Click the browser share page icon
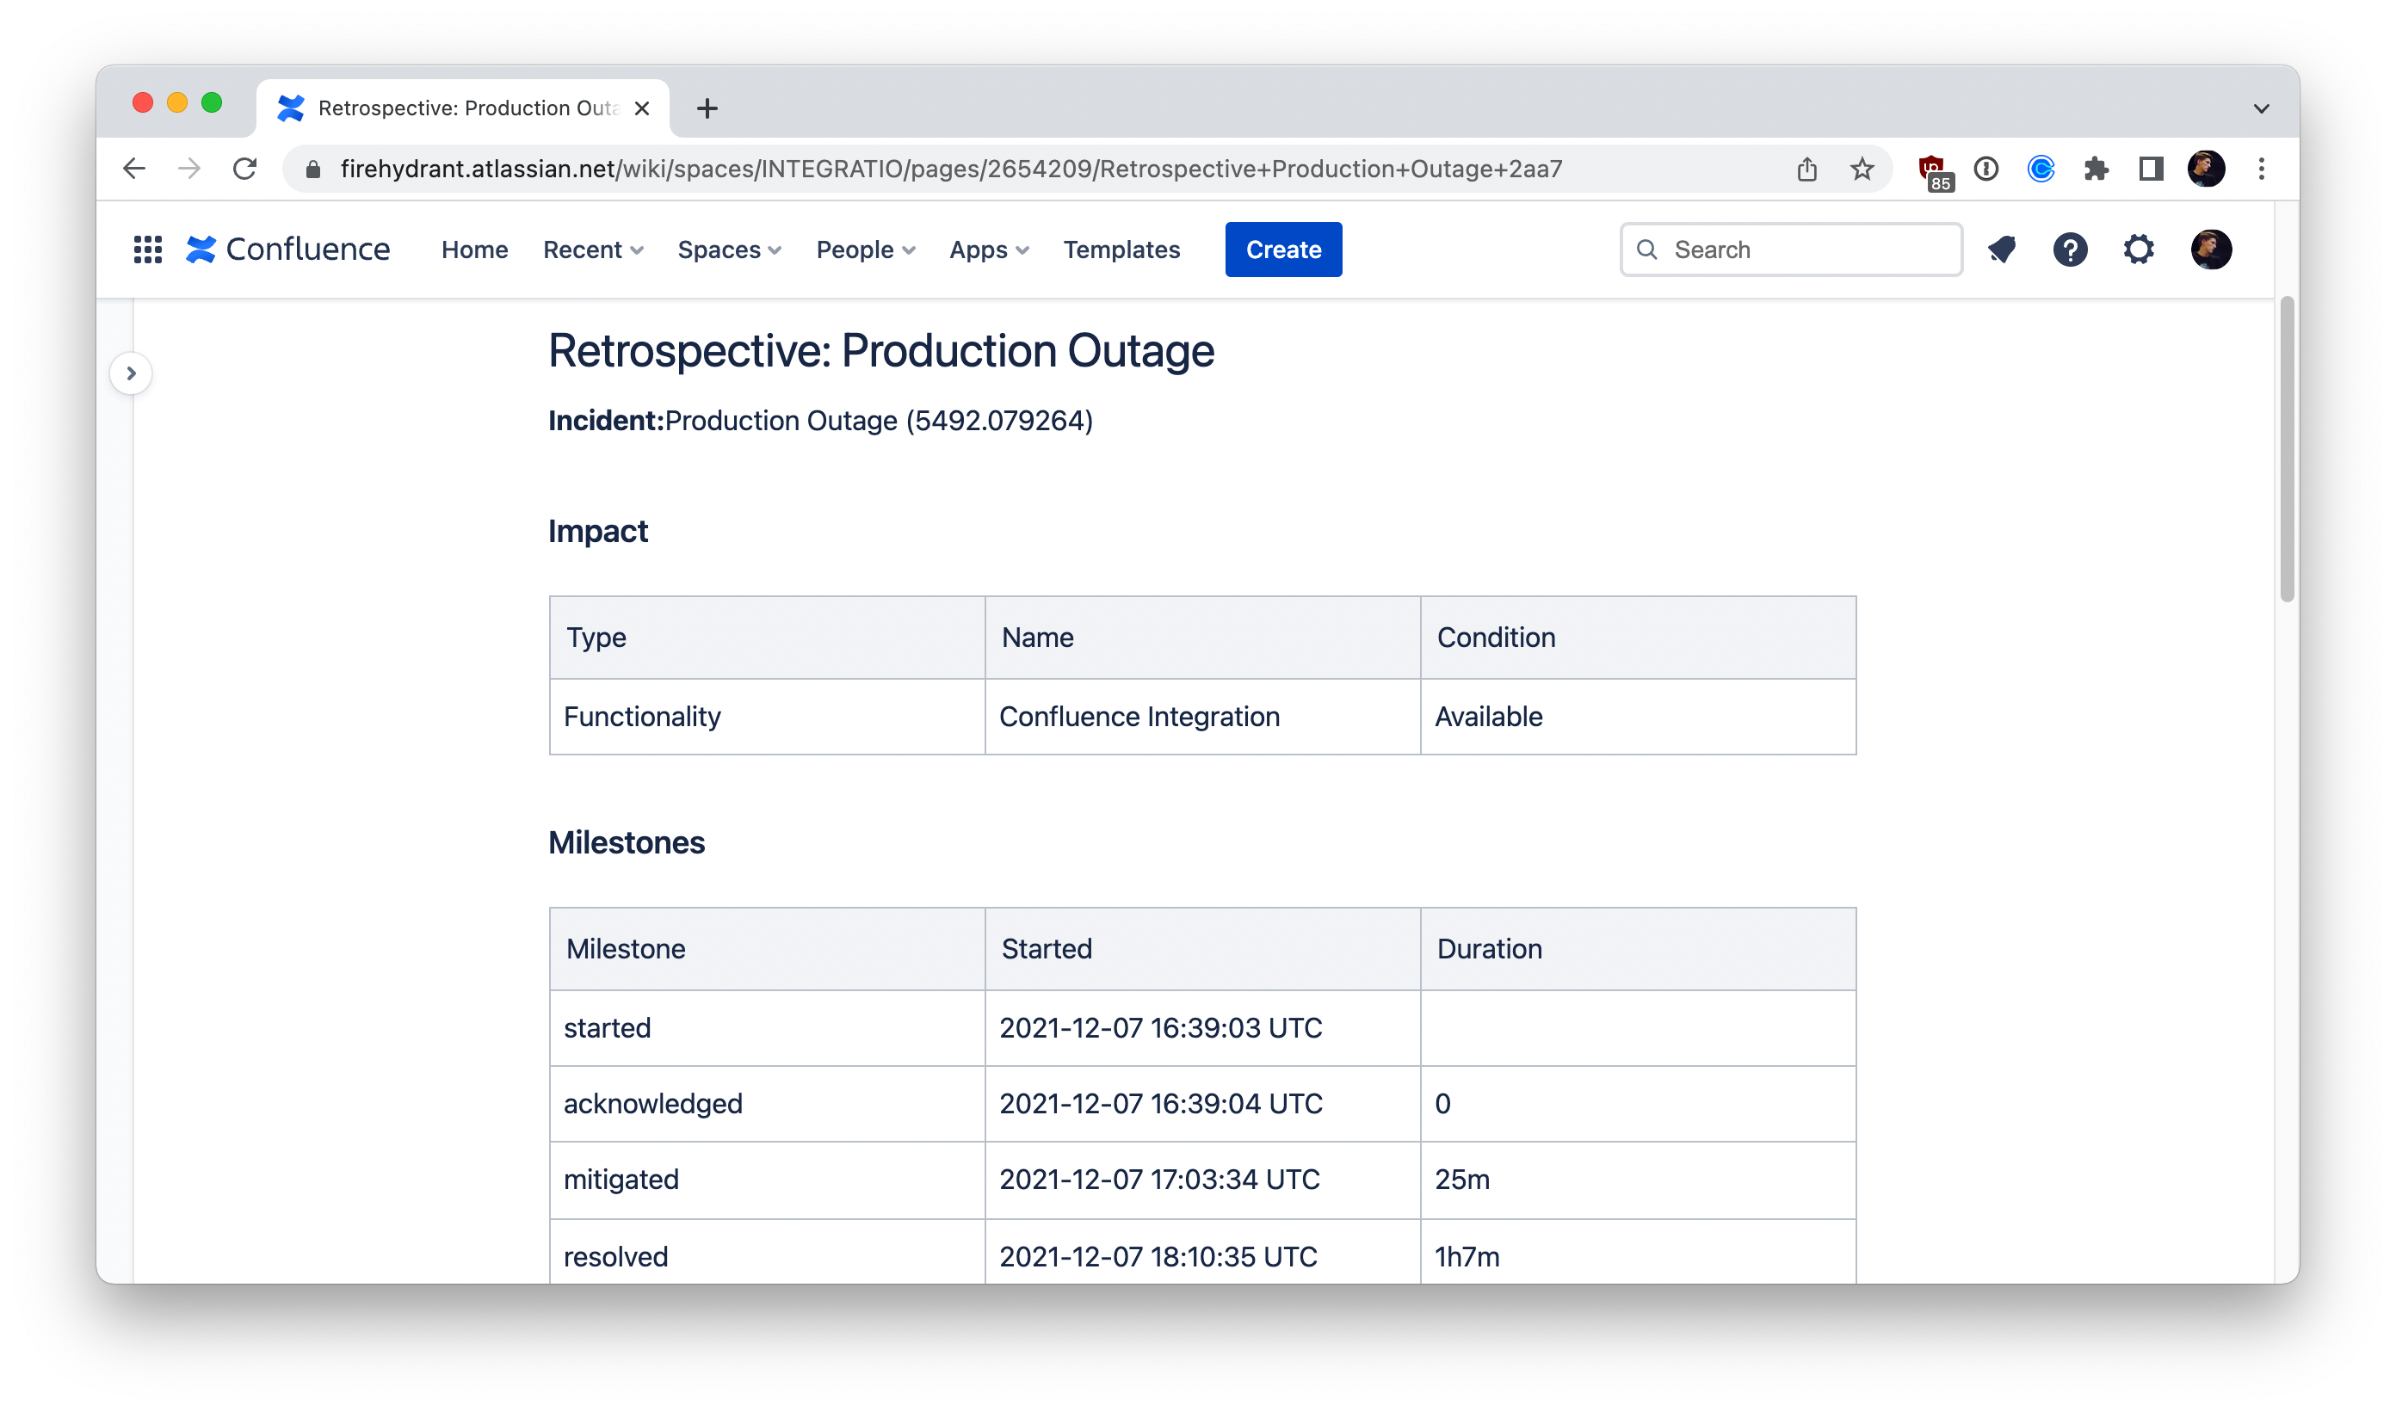 pos(1806,169)
